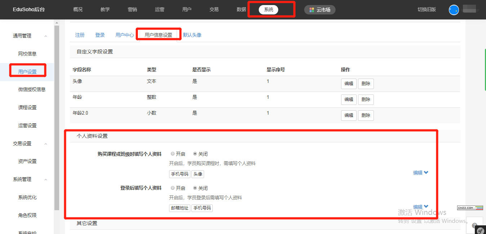The height and width of the screenshot is (234, 486).
Task: Enable 开启 for 购买课程或班级时填写个人资料
Action: pyautogui.click(x=173, y=154)
